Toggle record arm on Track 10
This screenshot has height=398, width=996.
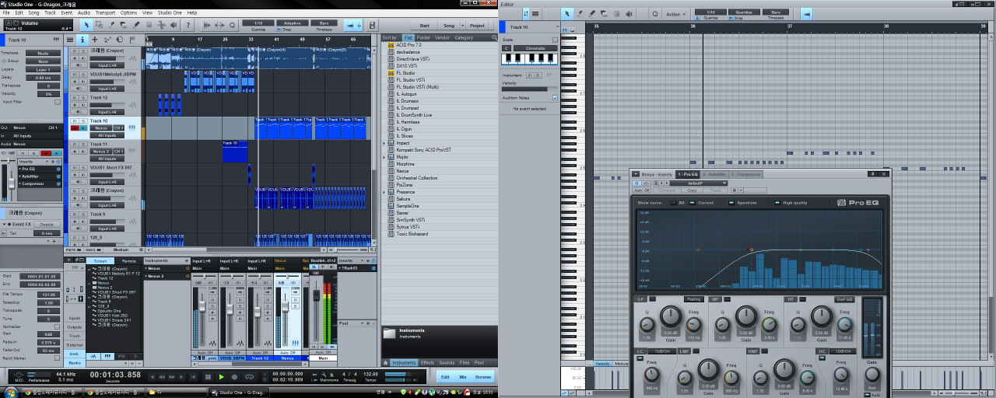[75, 127]
